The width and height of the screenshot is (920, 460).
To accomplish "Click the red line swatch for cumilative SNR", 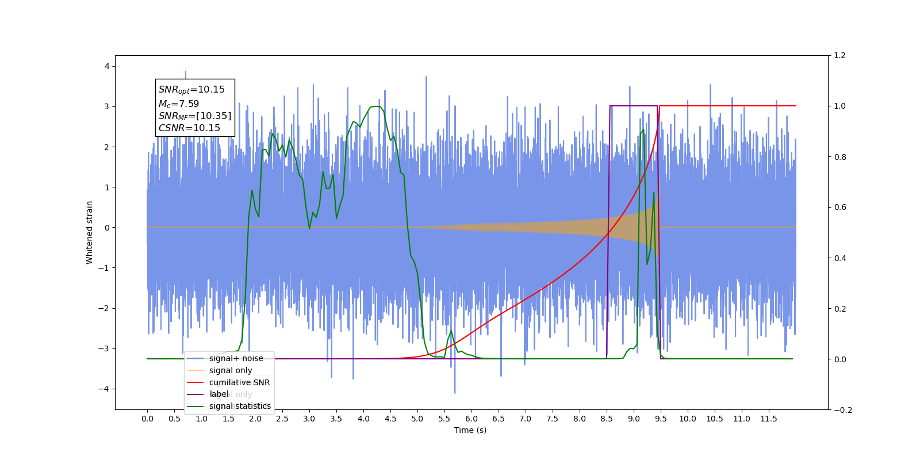I will pos(195,382).
